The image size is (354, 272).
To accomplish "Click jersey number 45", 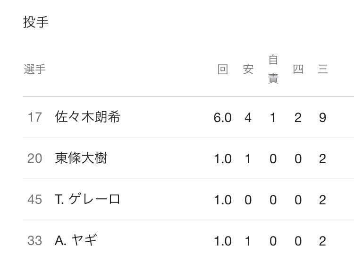I will click(34, 199).
